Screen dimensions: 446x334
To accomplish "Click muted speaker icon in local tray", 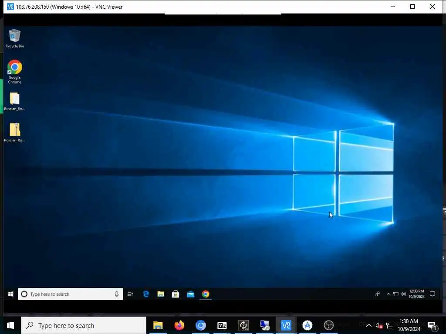I will tap(379, 325).
